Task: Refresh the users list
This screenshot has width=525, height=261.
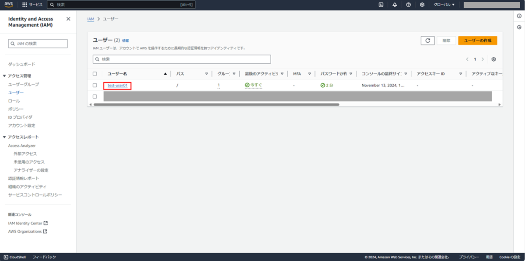Action: (427, 41)
